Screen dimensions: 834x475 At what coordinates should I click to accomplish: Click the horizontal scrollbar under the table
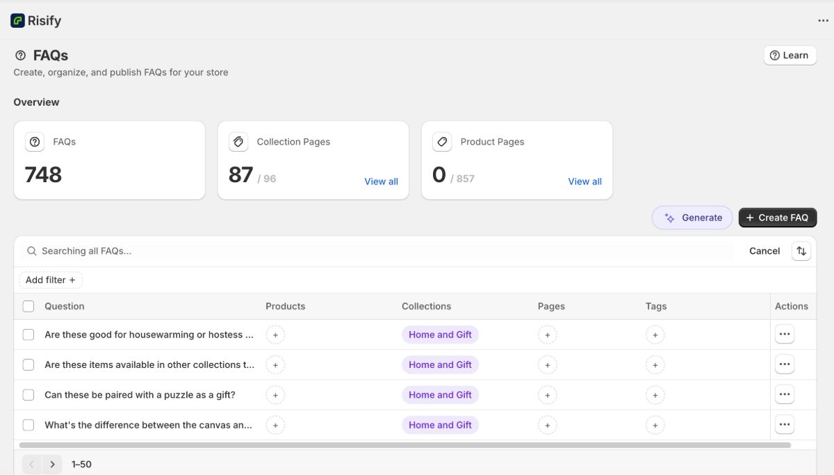[x=404, y=445]
